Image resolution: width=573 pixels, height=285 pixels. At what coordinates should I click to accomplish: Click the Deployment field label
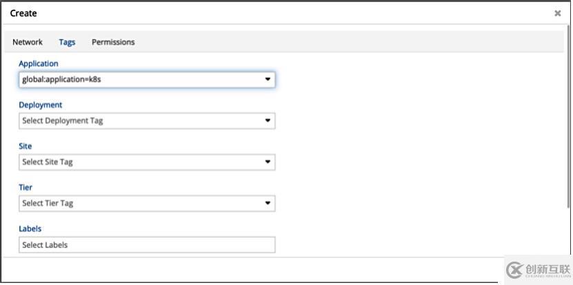[x=40, y=105]
